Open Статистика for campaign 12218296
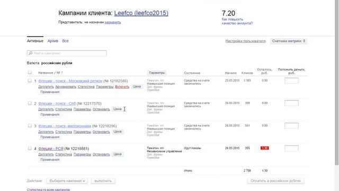Viewport: 339px width, 191px height. coord(64,132)
